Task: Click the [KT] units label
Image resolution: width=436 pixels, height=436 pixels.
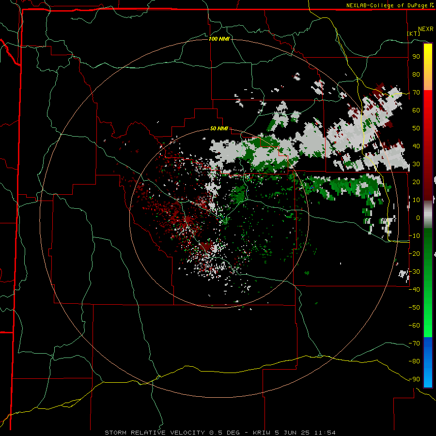Action: tap(414, 33)
